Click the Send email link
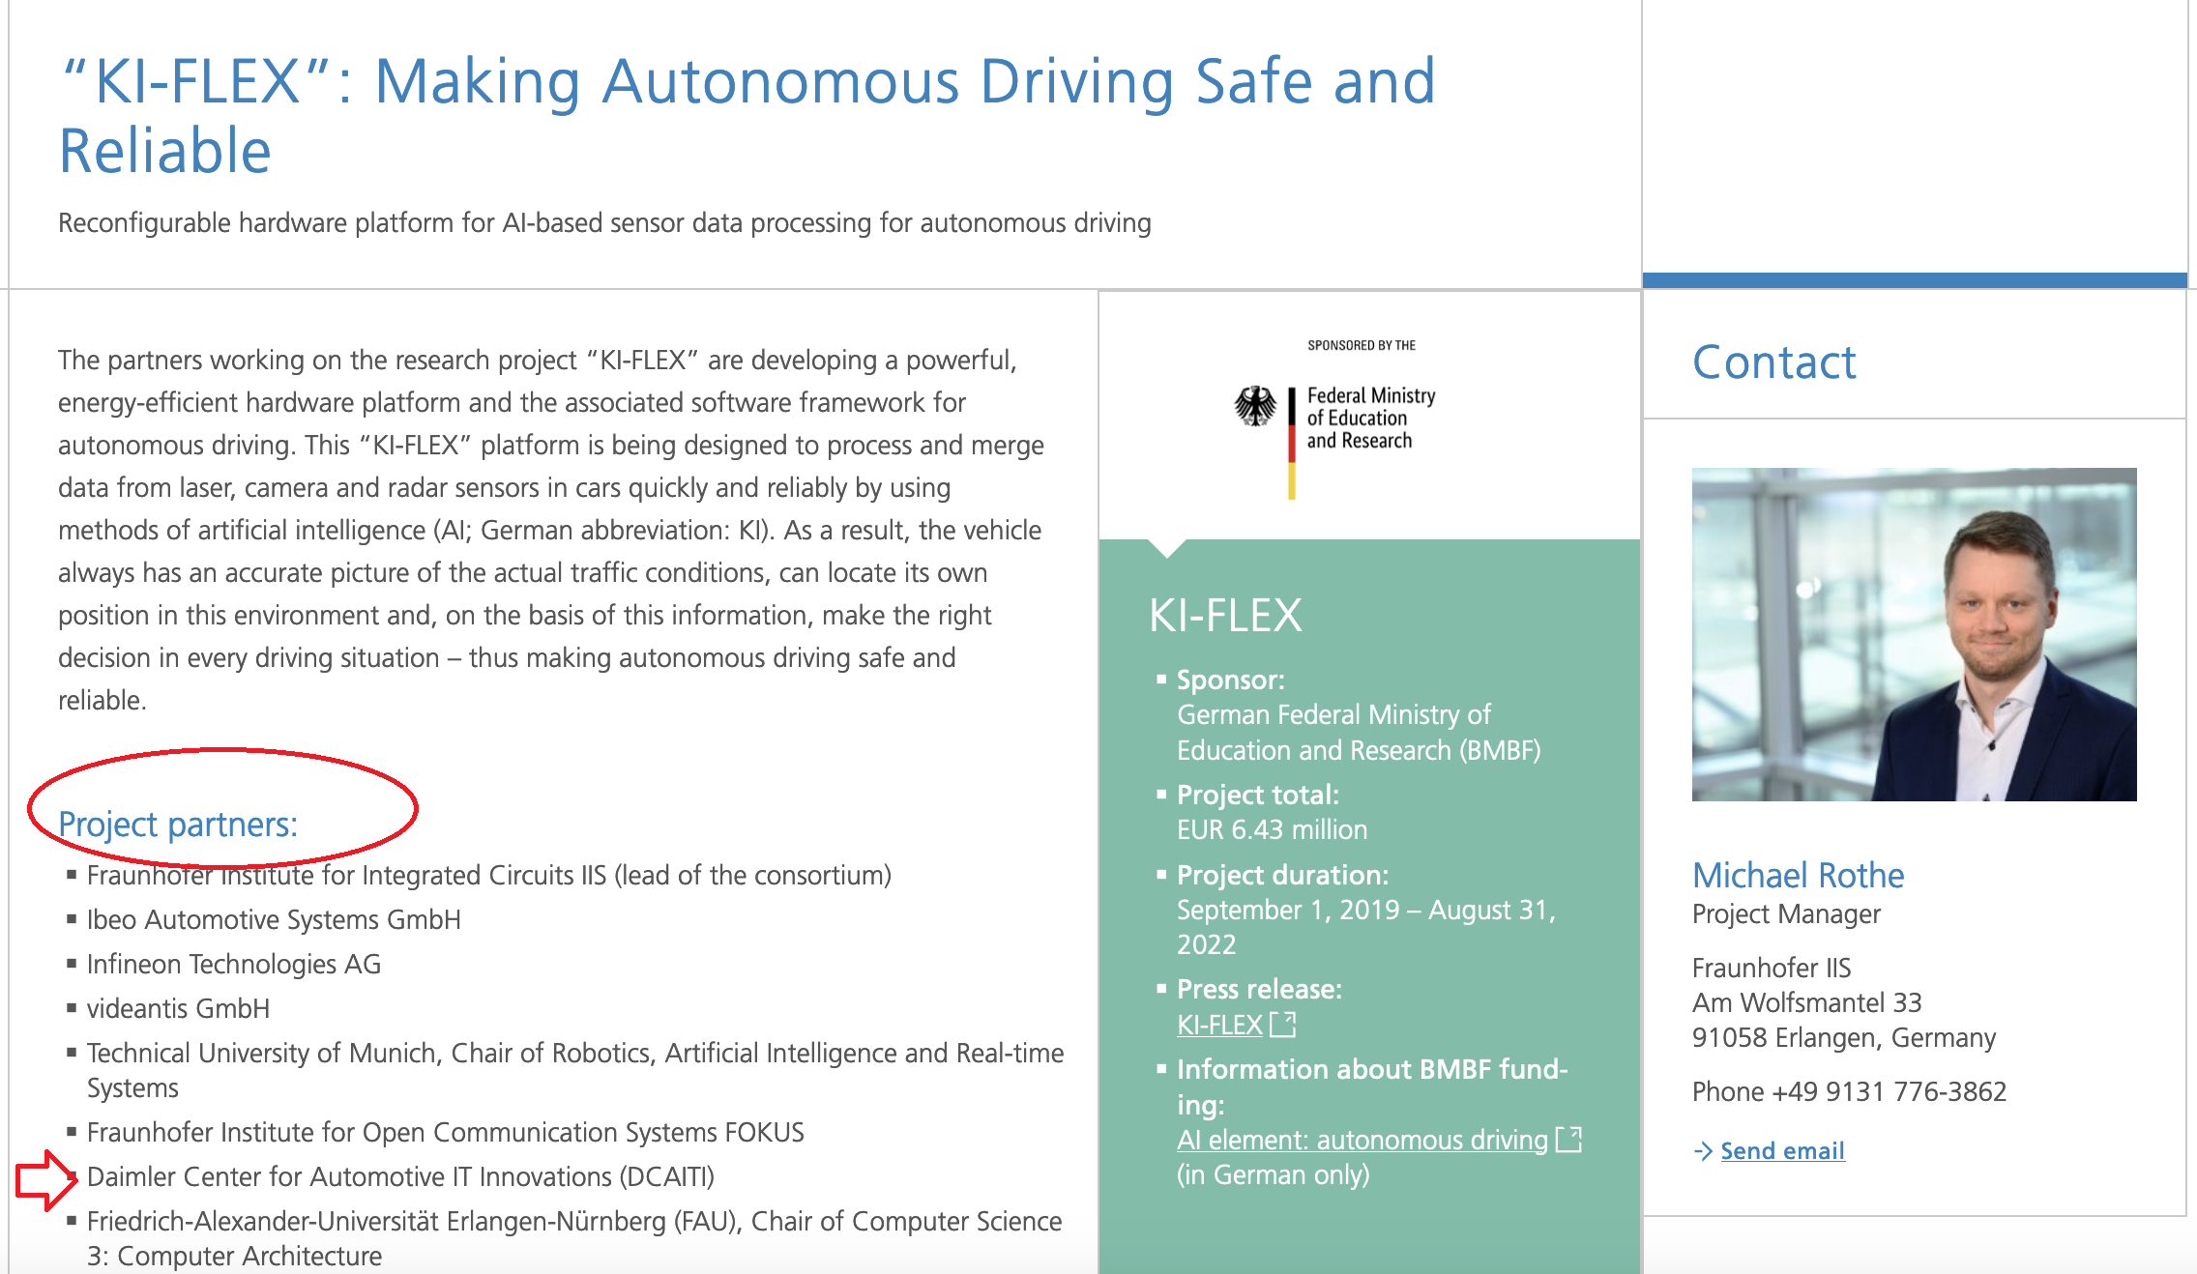2197x1274 pixels. [1782, 1150]
